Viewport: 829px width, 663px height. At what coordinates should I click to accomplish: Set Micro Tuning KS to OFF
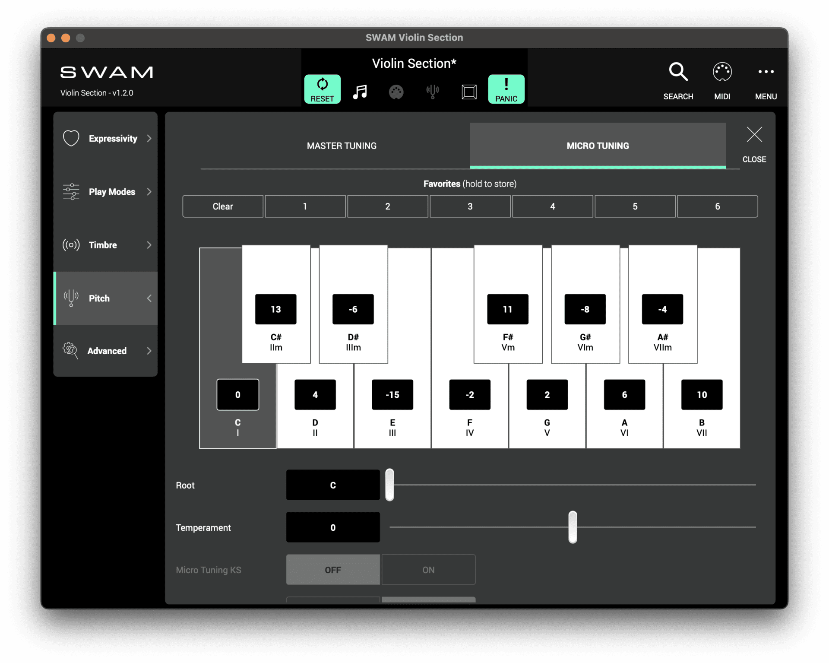point(332,570)
